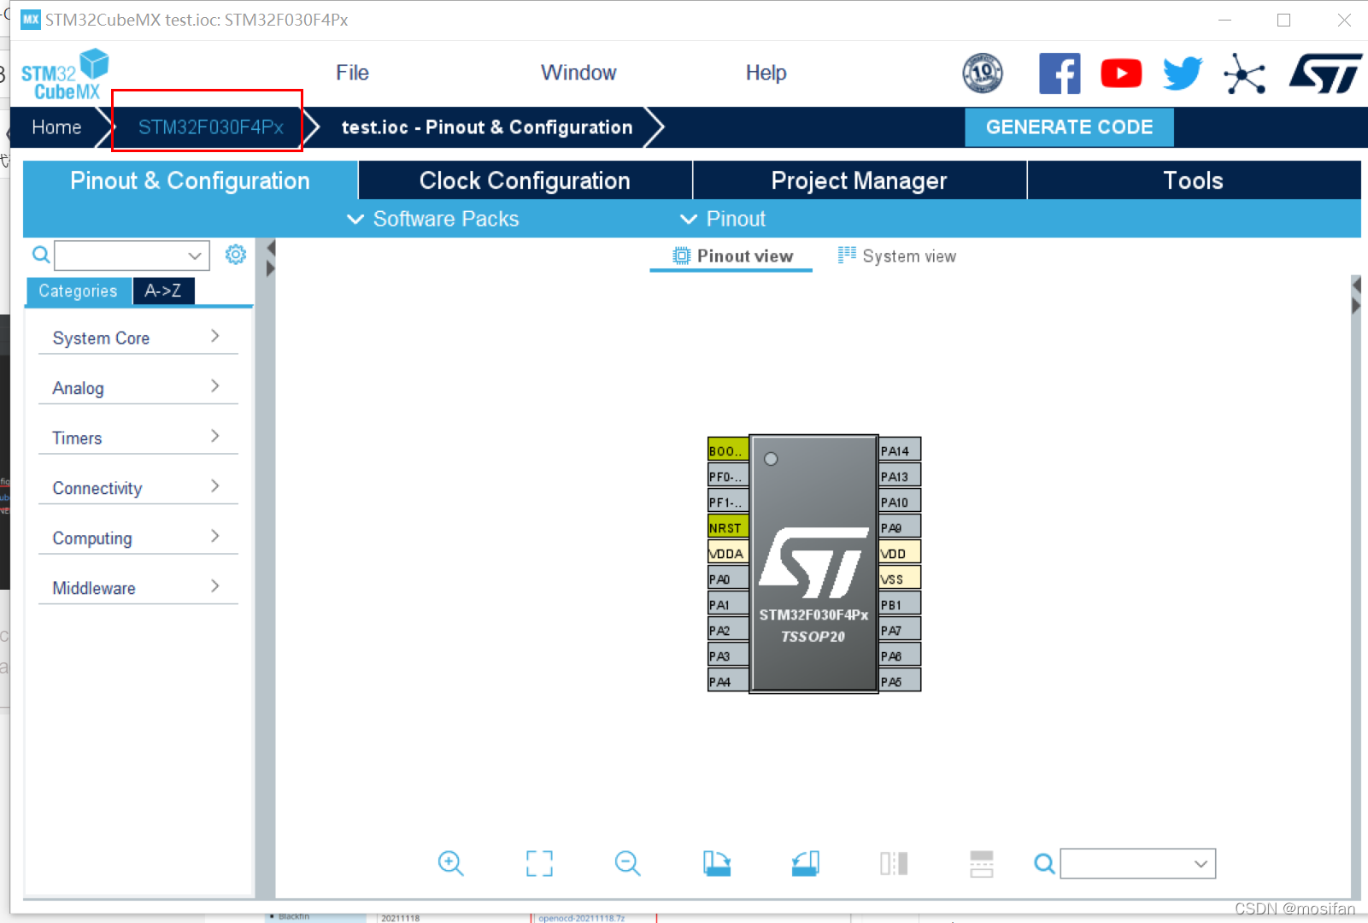Click the GENERATE CODE button

pyautogui.click(x=1069, y=127)
